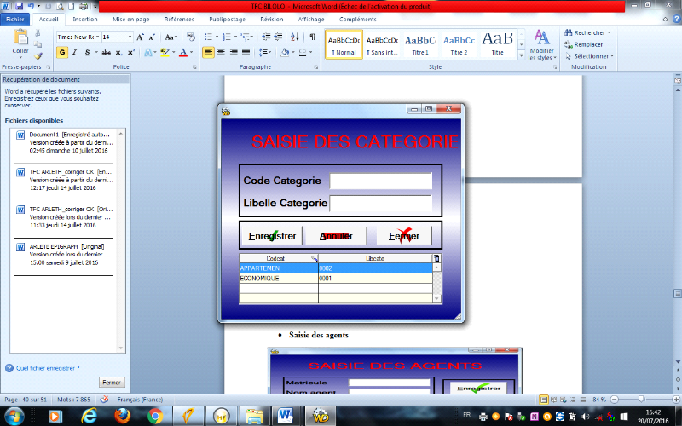Click the volume speaker tray icon
Image resolution: width=682 pixels, height=426 pixels.
[585, 417]
